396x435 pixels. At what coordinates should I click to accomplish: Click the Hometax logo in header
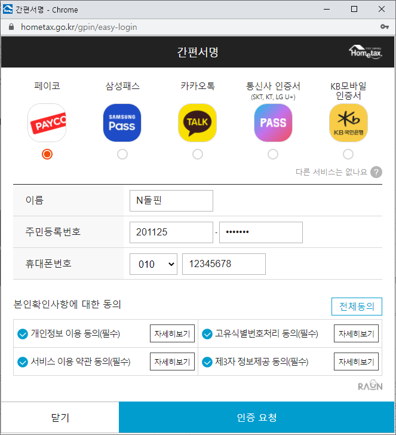point(366,52)
